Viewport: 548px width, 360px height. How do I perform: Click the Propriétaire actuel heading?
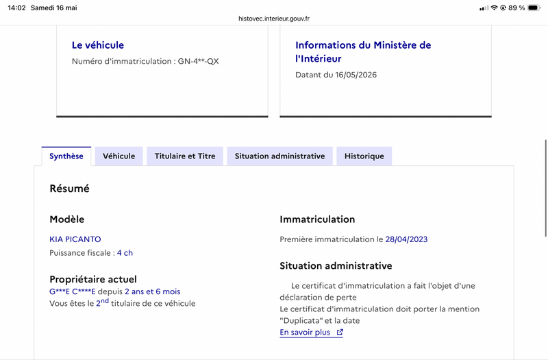click(93, 279)
